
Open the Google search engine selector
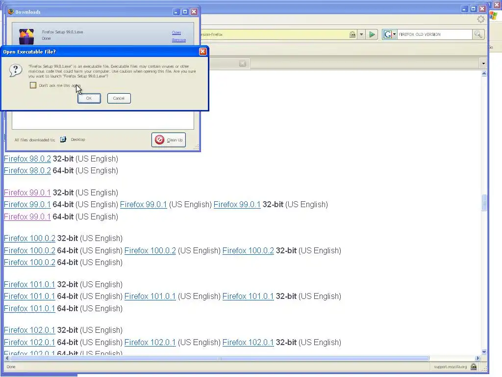coord(389,34)
